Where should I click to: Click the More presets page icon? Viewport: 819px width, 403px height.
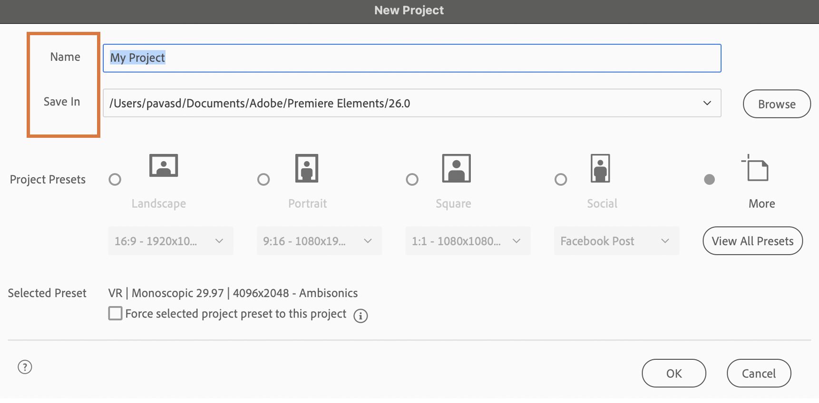[756, 168]
